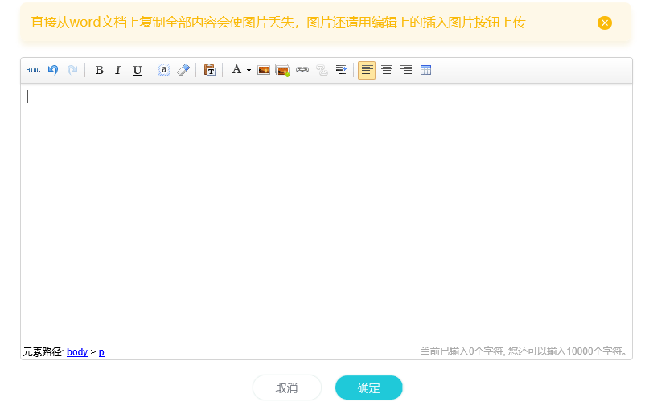Click the undo arrow icon
This screenshot has height=406, width=649.
pyautogui.click(x=53, y=70)
